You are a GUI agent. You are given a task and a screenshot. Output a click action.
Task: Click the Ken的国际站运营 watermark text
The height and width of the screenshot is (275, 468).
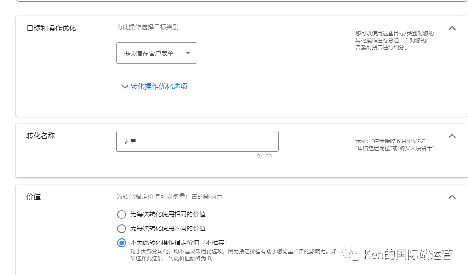pyautogui.click(x=408, y=255)
